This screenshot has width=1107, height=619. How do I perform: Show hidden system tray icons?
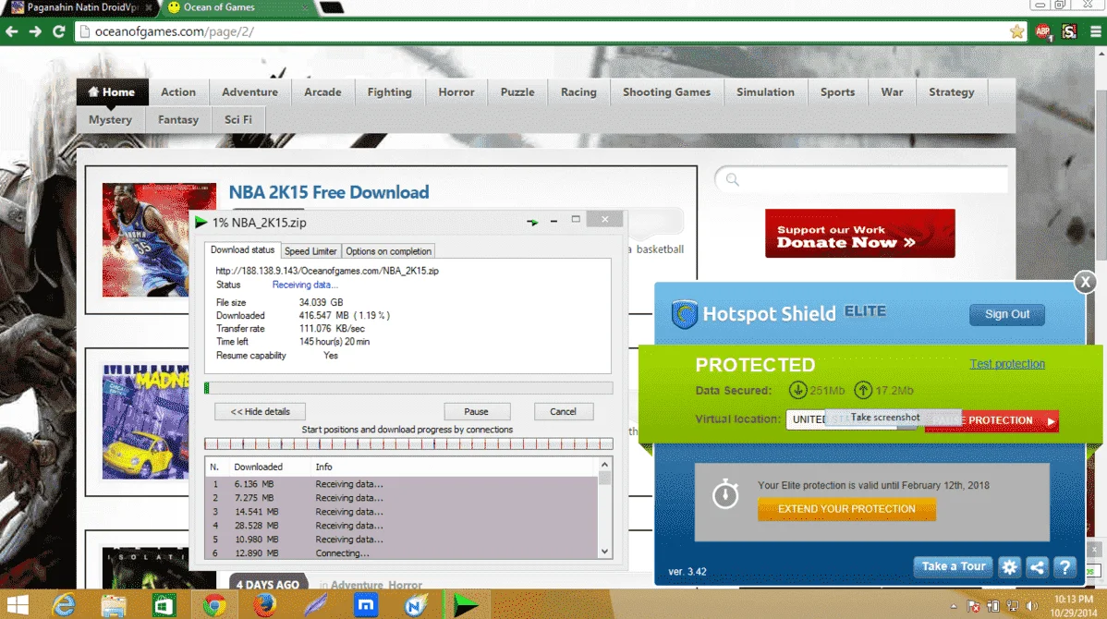953,606
